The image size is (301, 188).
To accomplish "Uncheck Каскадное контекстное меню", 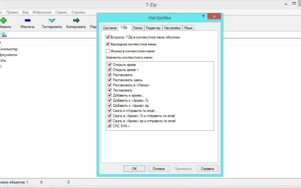I will coord(108,44).
